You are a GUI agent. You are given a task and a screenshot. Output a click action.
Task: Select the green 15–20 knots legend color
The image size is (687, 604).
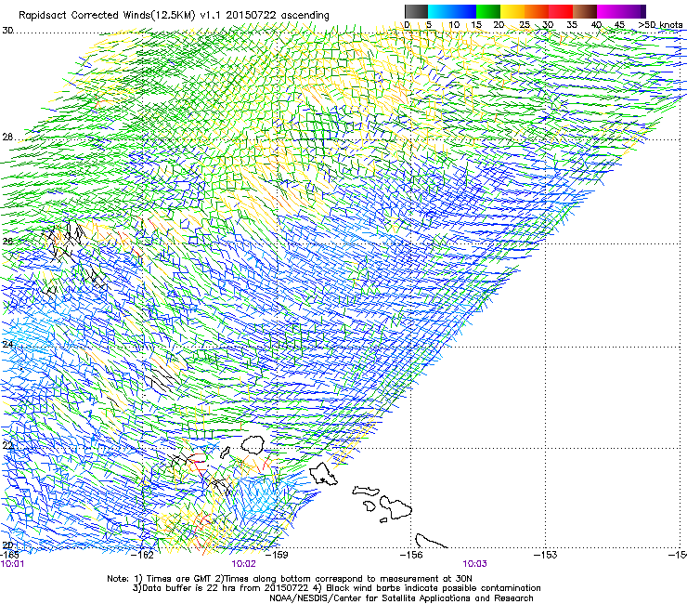point(488,11)
